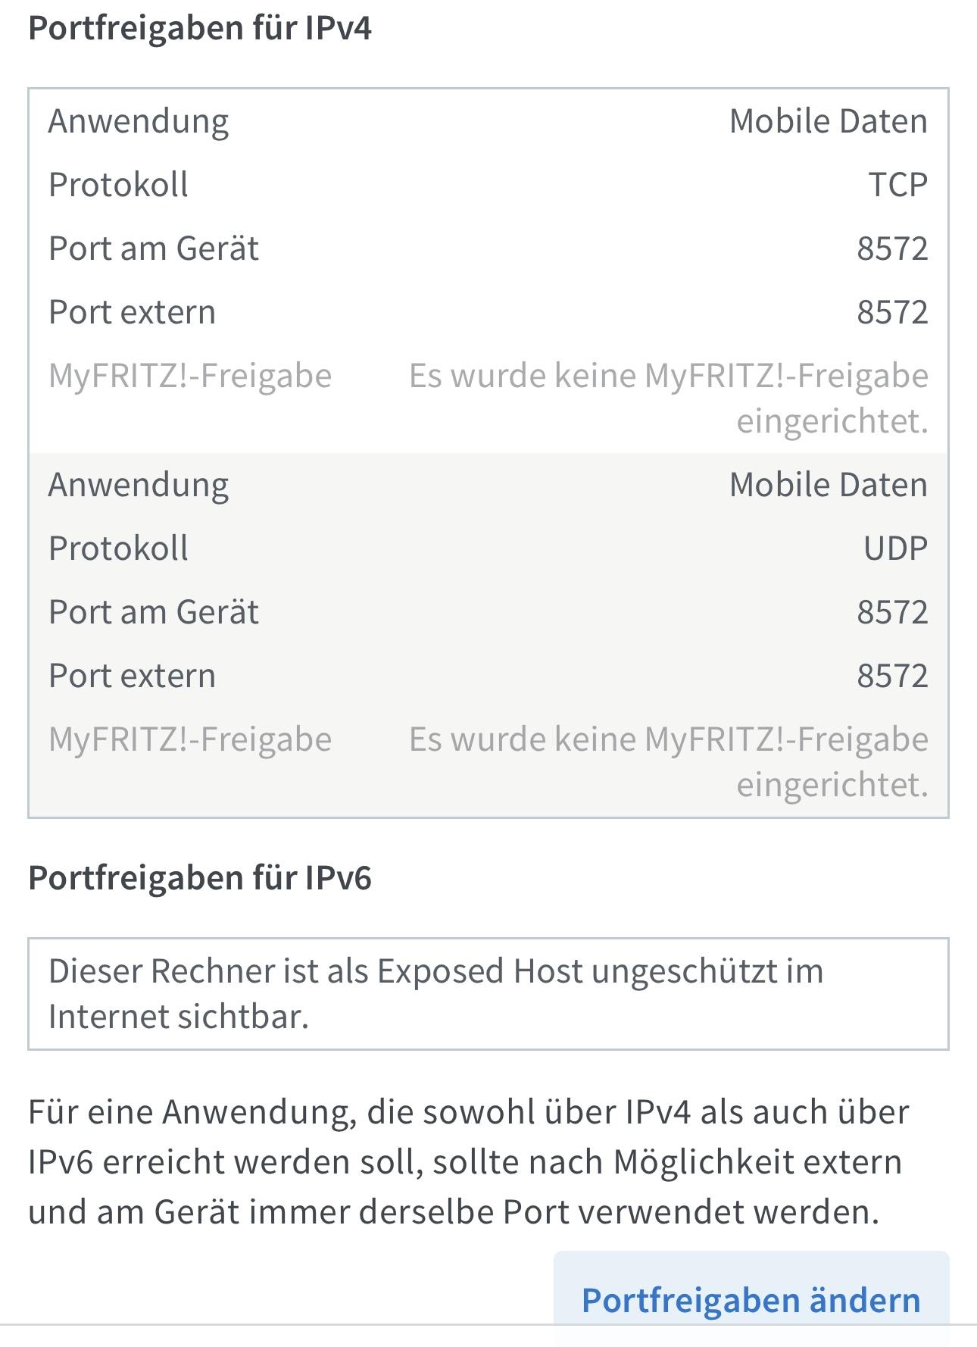Click the Portfreigaben für IPv6 heading

click(x=200, y=878)
